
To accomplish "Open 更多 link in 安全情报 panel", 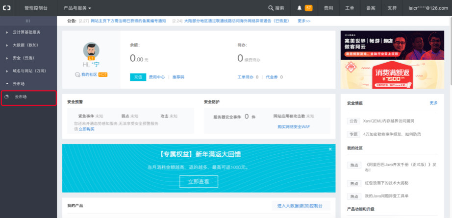I will [x=433, y=103].
